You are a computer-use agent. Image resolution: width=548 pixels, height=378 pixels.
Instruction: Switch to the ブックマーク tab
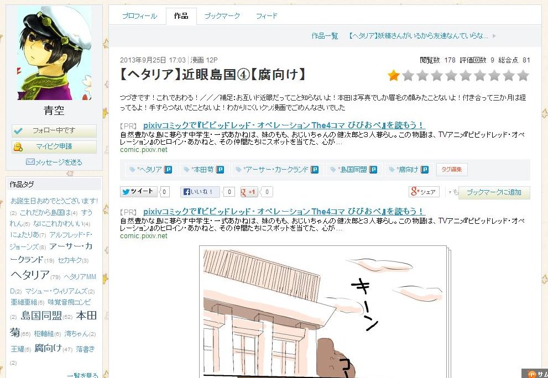click(x=222, y=16)
